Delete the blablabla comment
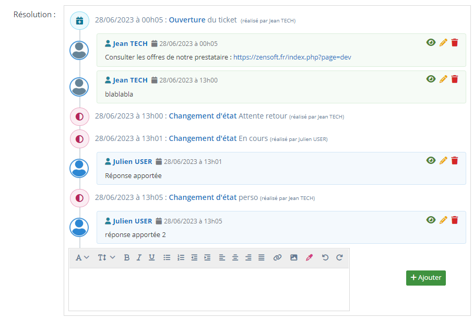 pyautogui.click(x=455, y=79)
